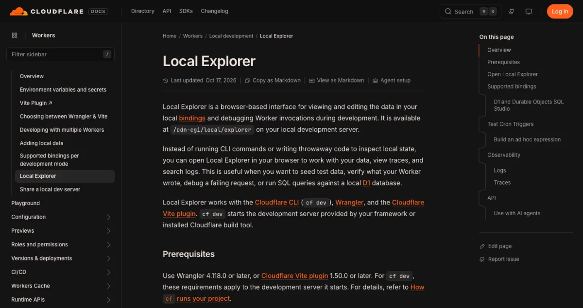Open the Changelog header link
Image resolution: width=583 pixels, height=308 pixels.
(214, 11)
